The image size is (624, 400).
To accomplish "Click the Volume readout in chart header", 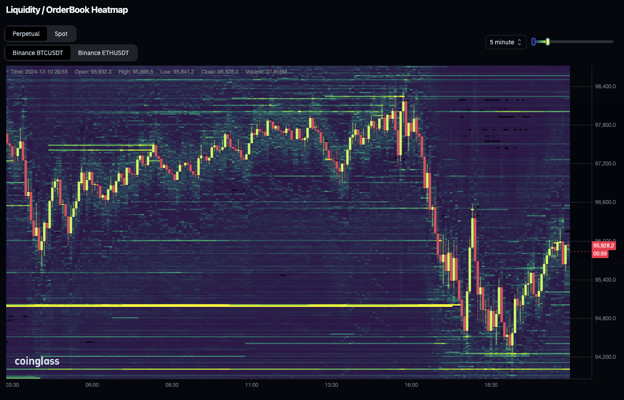I will point(266,72).
